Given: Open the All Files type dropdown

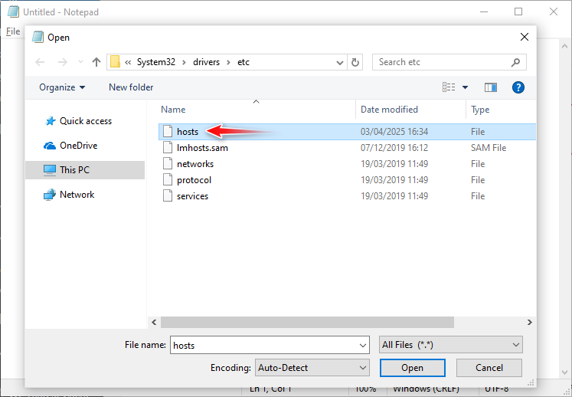Looking at the screenshot, I should coord(451,345).
